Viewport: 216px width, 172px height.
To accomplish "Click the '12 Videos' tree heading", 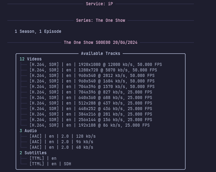I will [31, 59].
